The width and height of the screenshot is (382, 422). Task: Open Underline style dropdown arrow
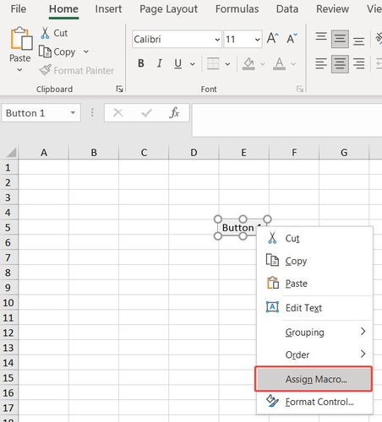(193, 64)
